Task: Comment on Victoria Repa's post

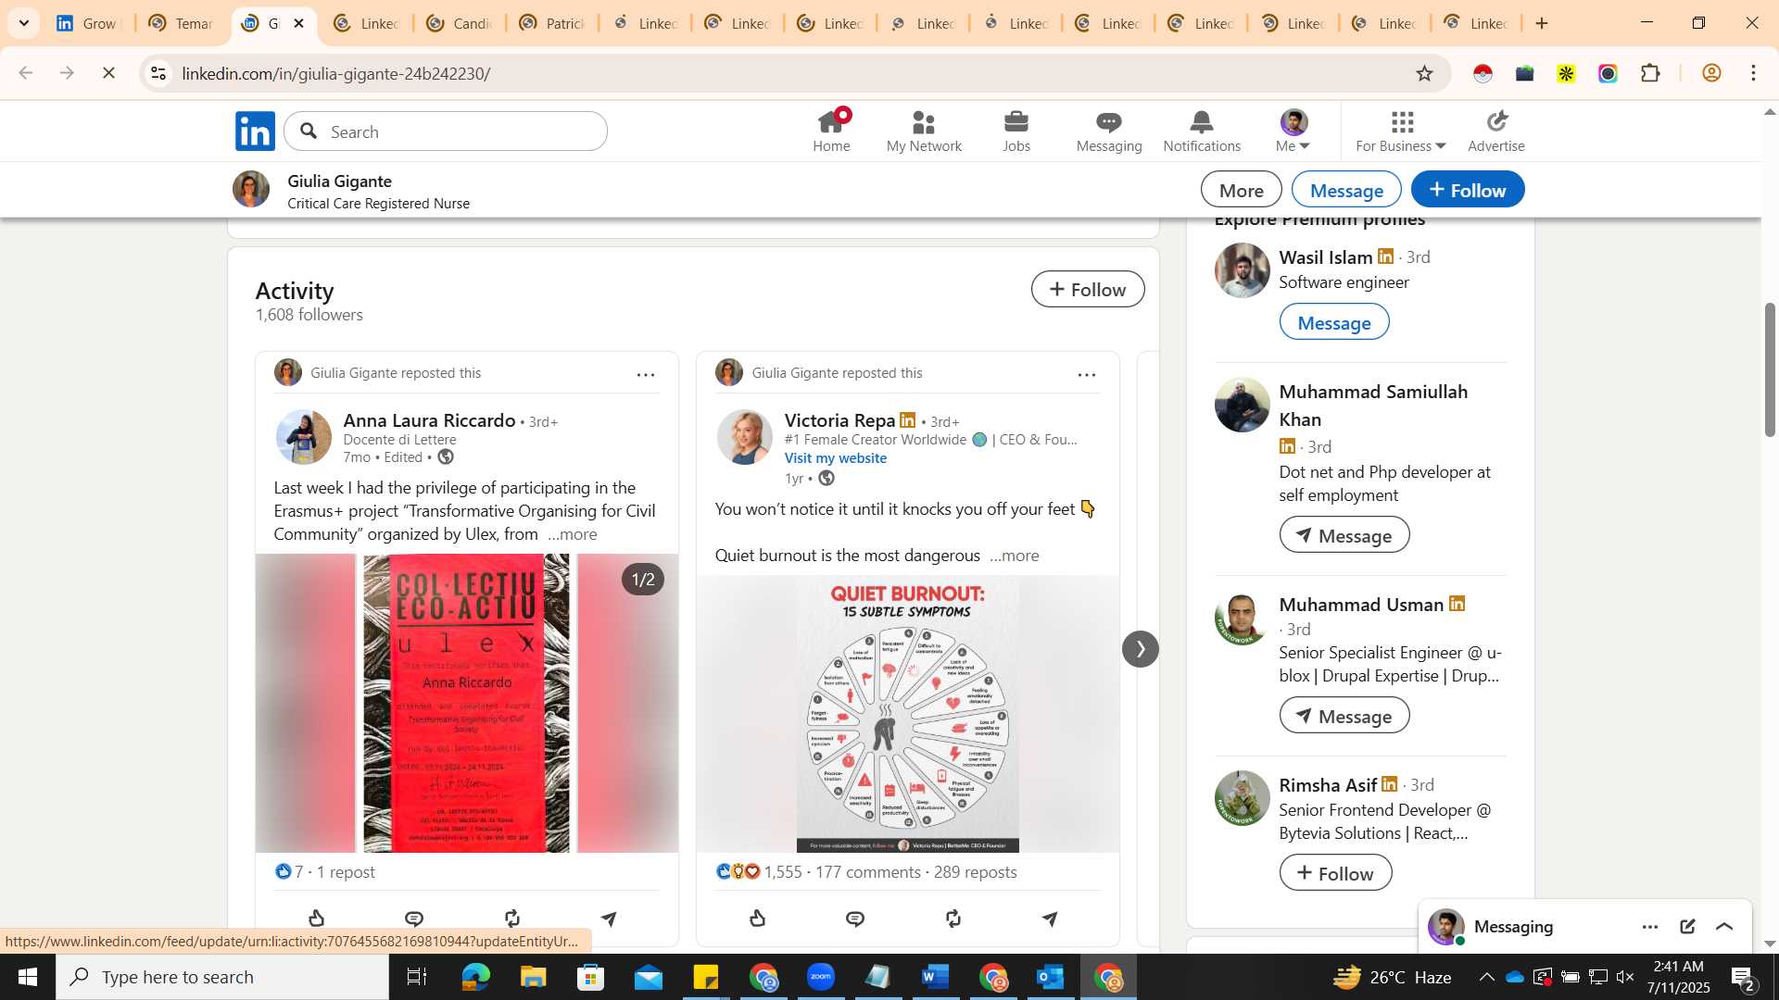Action: coord(855,918)
